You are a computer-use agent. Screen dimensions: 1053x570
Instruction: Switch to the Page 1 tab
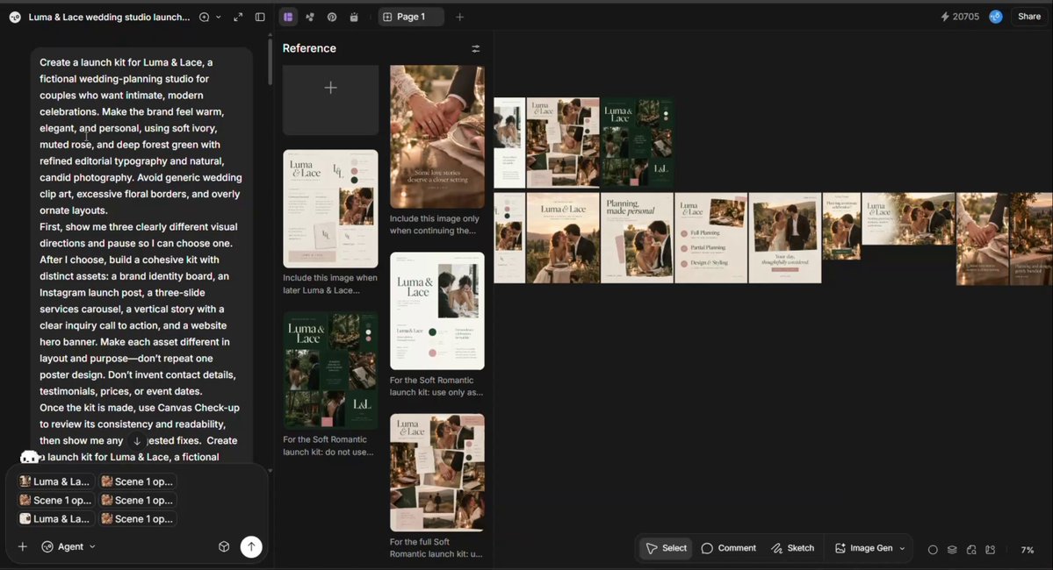click(x=411, y=17)
